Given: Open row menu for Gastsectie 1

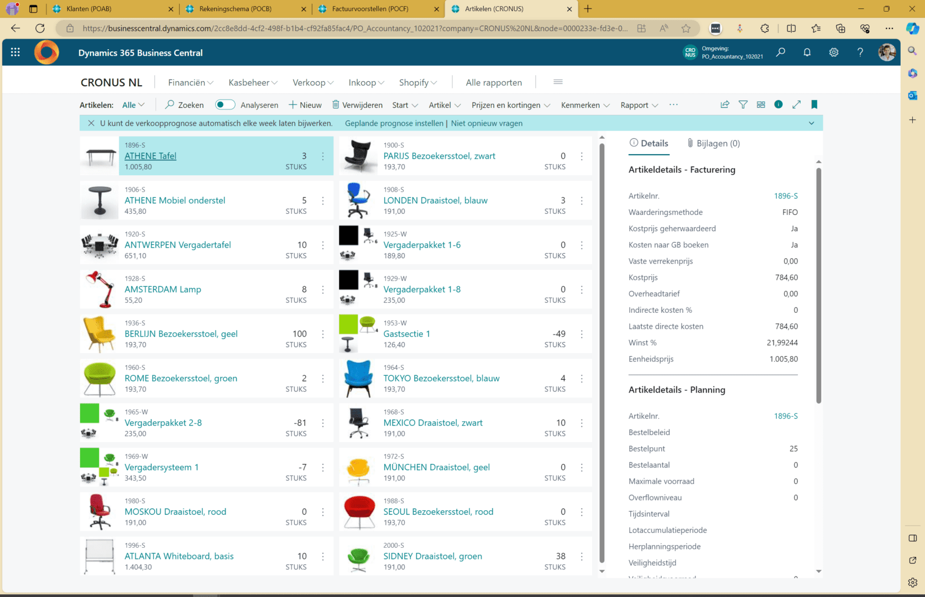Looking at the screenshot, I should click(x=582, y=334).
